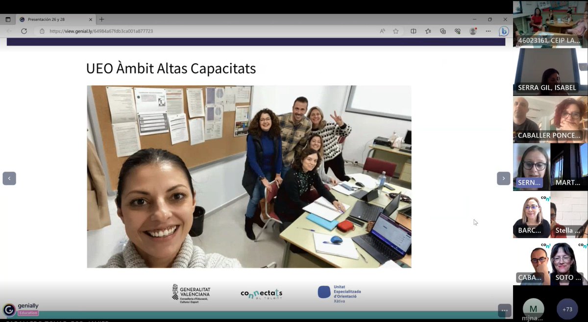The width and height of the screenshot is (588, 322).
Task: Restore the browser window size
Action: (490, 20)
